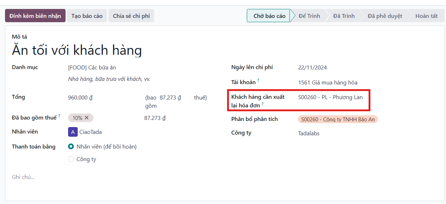Open help tooltip for Khách hàng cần xuất lại hóa đơn
446x204 pixels.
[x=263, y=104]
